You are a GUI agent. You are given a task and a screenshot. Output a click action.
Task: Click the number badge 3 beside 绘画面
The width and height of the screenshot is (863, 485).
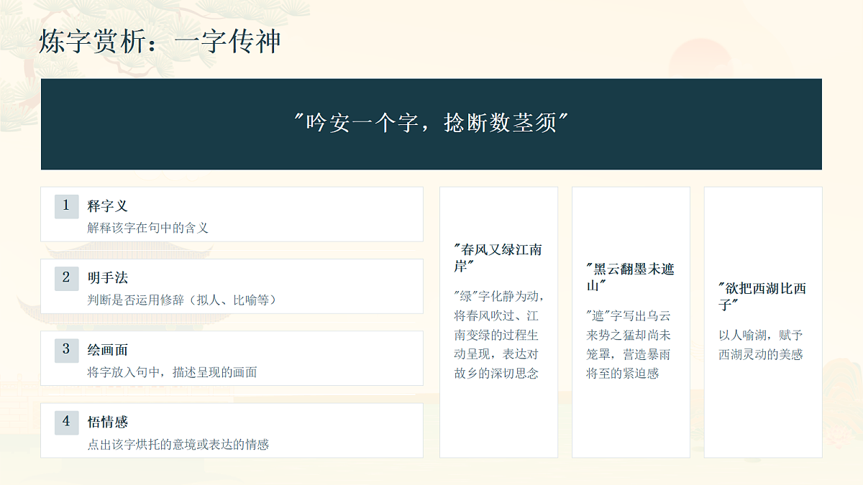[x=66, y=350]
